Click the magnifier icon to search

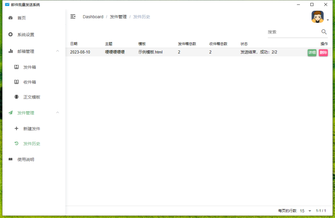pyautogui.click(x=324, y=32)
